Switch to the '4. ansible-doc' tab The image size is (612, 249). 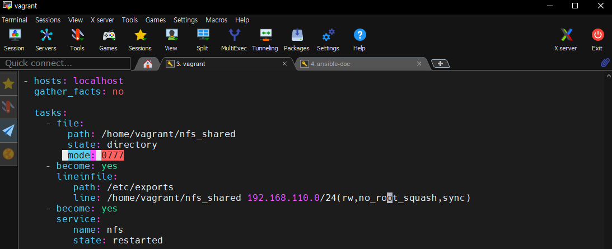pos(361,64)
